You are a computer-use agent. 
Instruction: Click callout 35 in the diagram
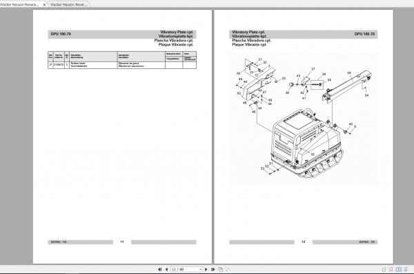point(284,78)
